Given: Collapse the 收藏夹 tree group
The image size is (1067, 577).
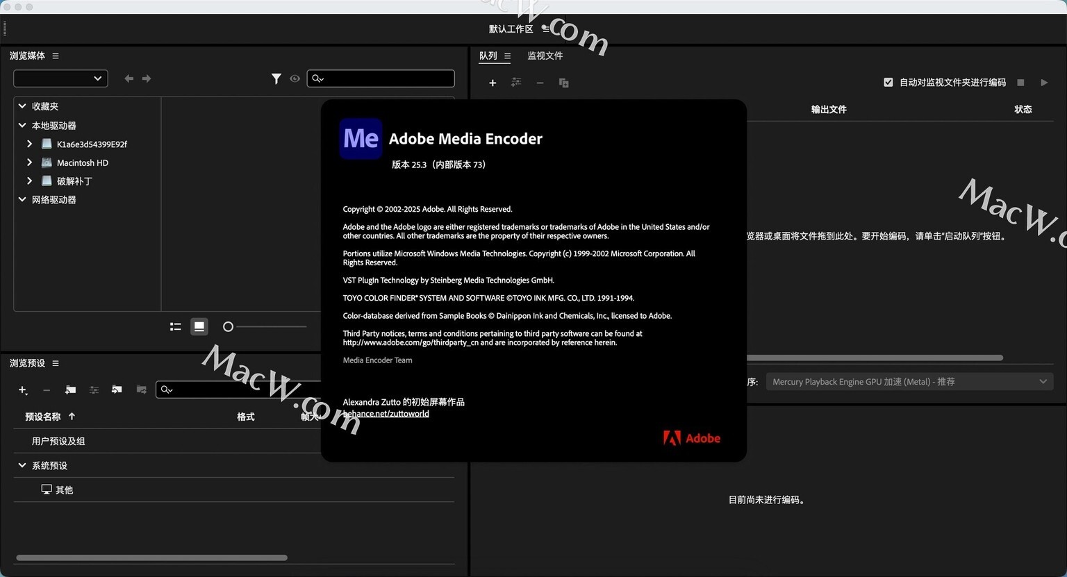Looking at the screenshot, I should (22, 106).
